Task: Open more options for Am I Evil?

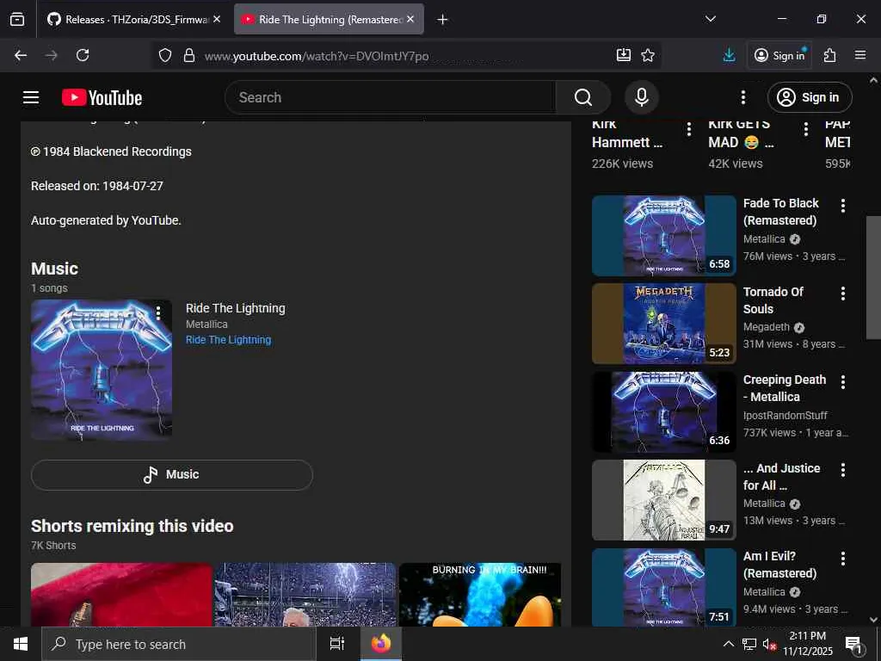Action: coord(843,558)
